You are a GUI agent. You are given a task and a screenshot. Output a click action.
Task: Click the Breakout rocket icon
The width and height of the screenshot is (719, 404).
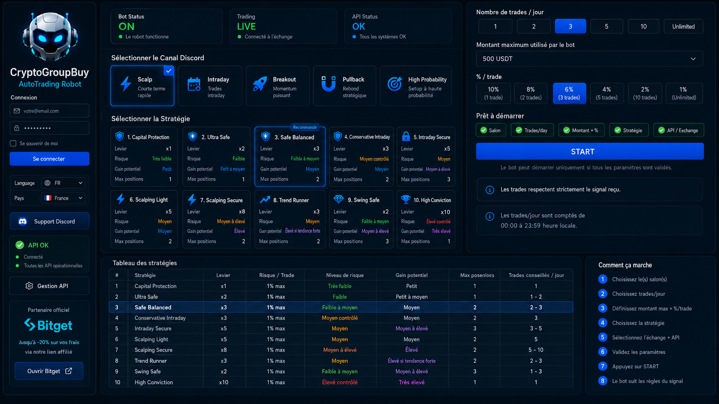(x=260, y=84)
